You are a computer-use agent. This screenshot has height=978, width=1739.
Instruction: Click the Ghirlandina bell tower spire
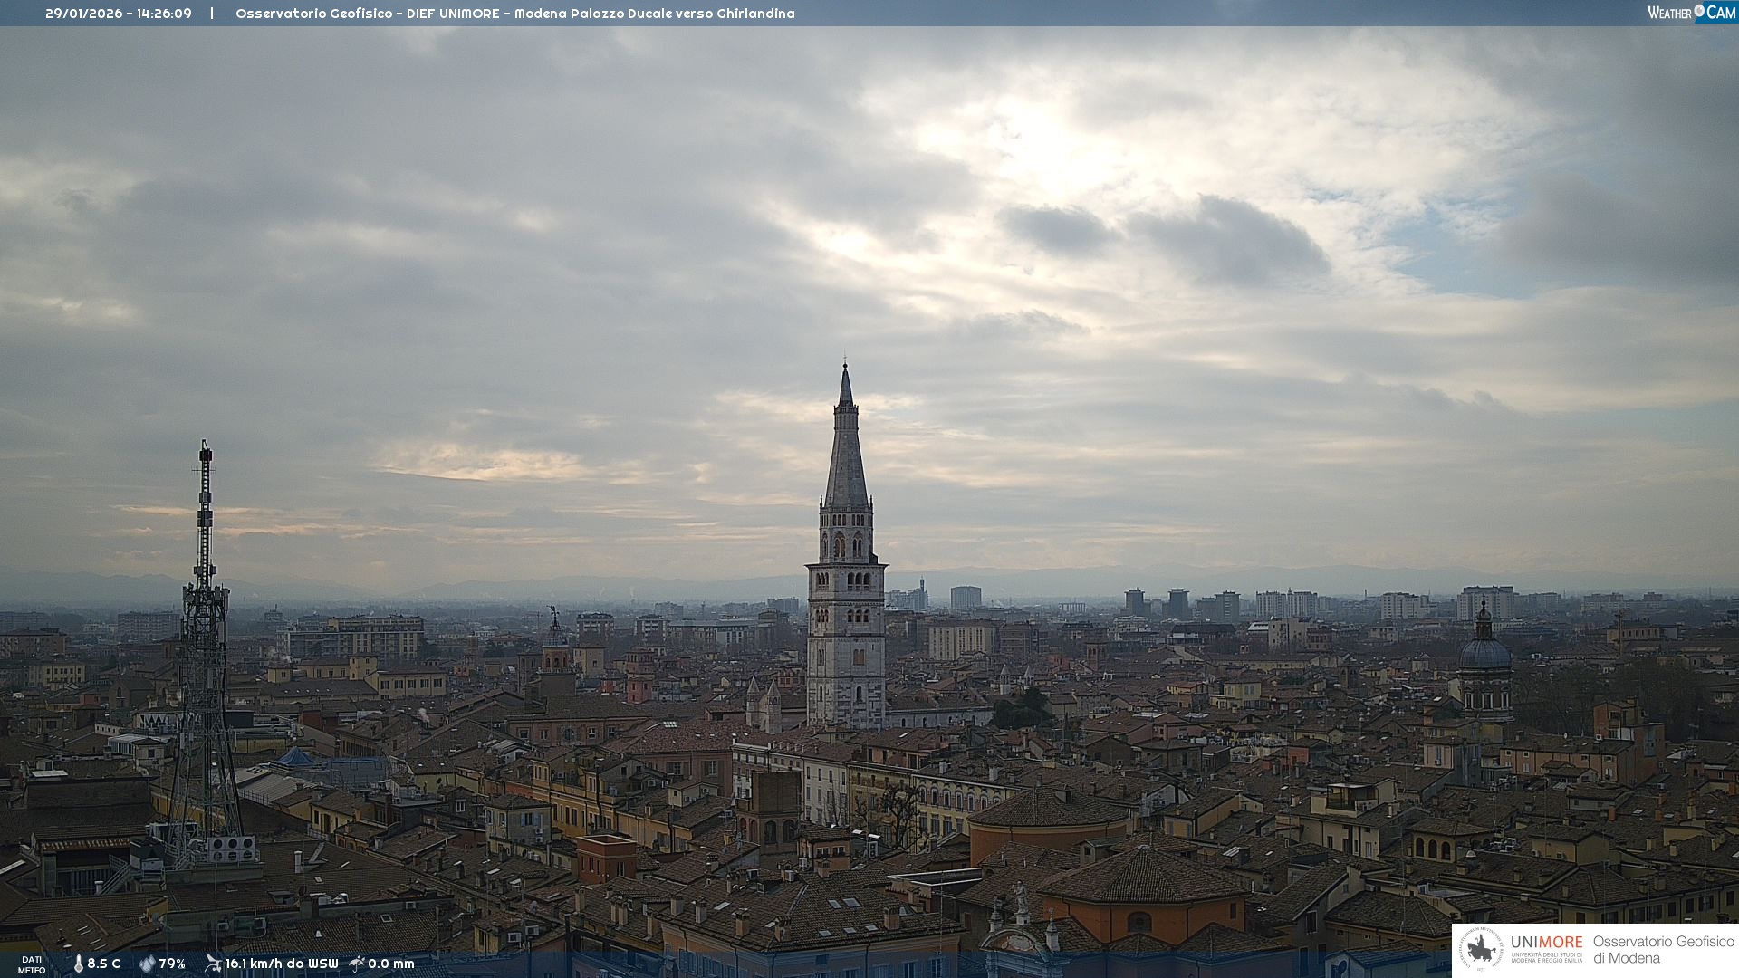tap(846, 453)
